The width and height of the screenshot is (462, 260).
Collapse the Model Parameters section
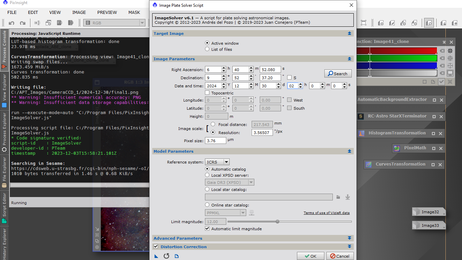point(349,151)
